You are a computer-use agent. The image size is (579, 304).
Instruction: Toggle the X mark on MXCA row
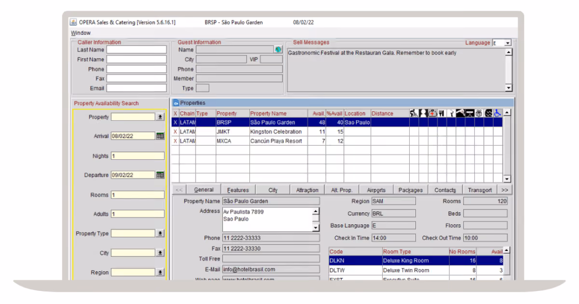point(175,141)
